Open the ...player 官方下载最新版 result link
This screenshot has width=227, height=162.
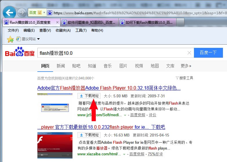101,127
